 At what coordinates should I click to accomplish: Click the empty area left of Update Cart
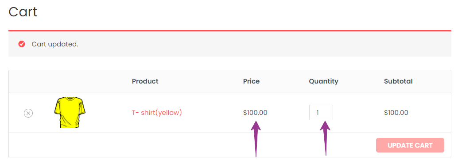tap(191, 145)
